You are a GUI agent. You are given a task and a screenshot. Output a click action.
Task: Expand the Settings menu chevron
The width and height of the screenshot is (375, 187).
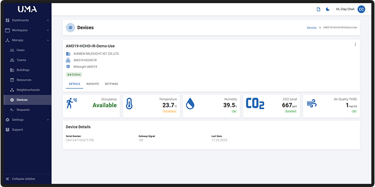click(x=48, y=120)
